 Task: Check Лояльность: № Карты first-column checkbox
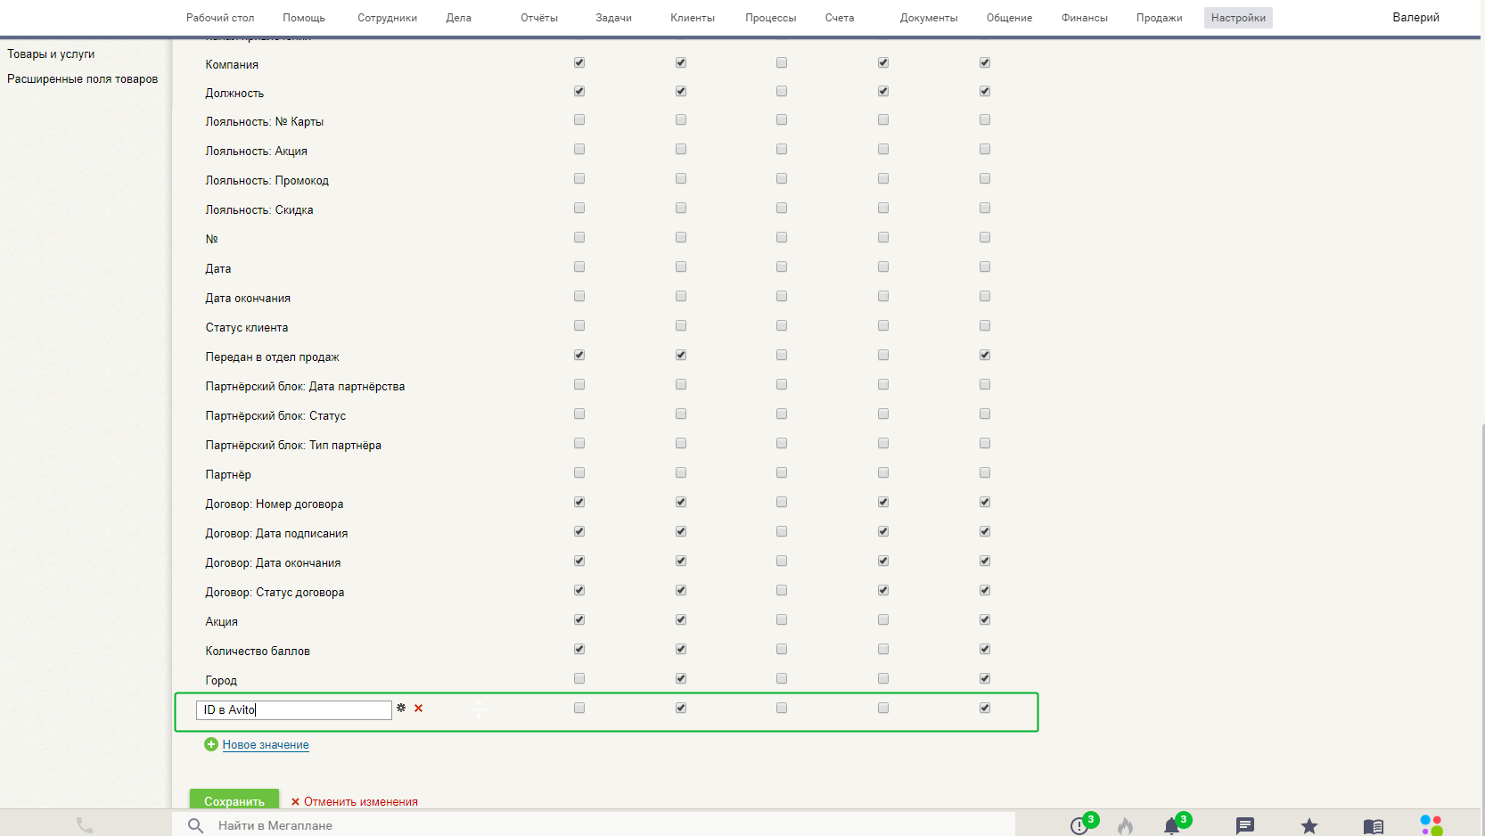[x=579, y=119]
